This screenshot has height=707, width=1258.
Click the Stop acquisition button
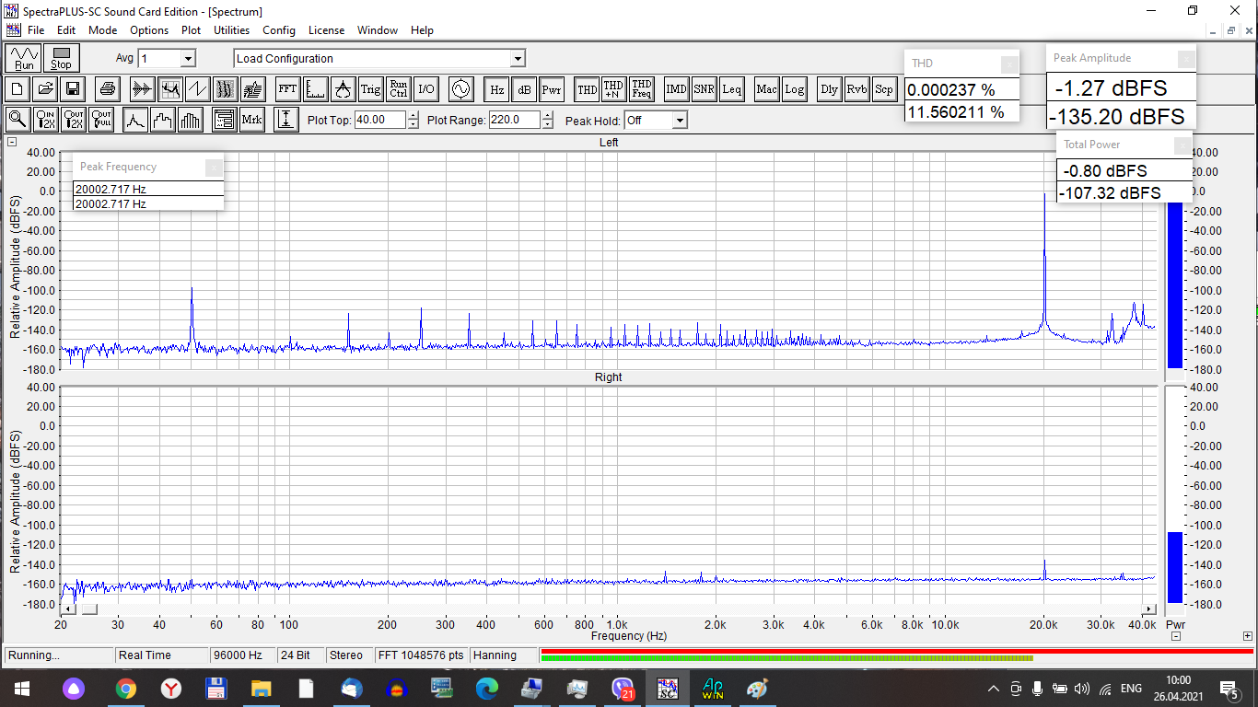pos(61,58)
